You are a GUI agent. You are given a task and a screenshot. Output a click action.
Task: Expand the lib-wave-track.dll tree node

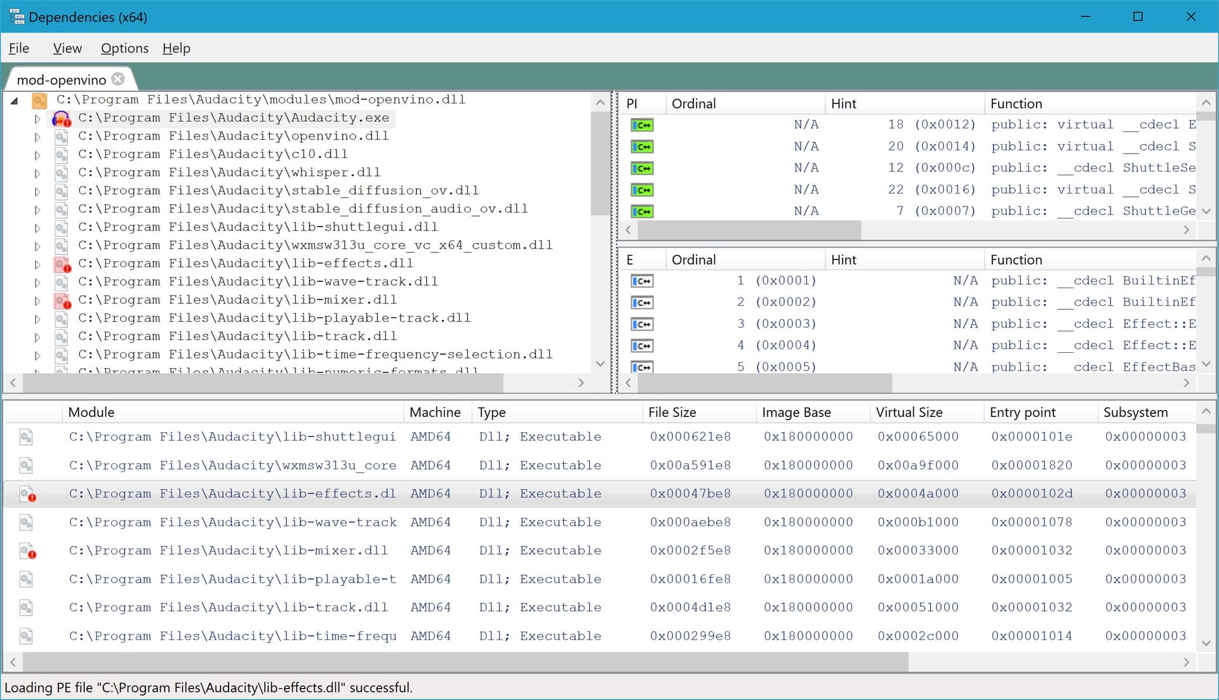point(37,282)
